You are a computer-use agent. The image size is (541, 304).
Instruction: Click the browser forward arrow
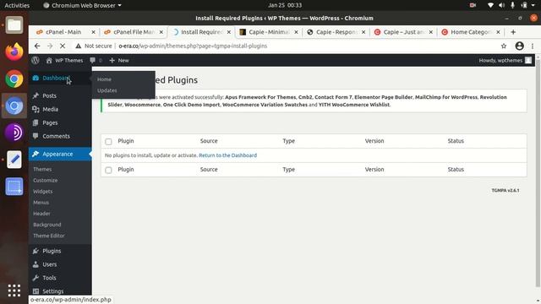(x=50, y=46)
